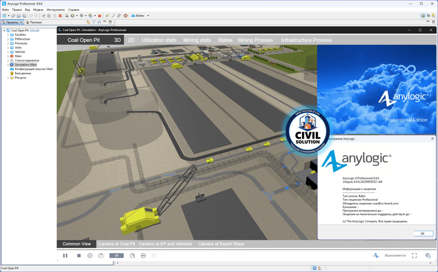This screenshot has width=438, height=272.
Task: Open the Справка menu
Action: coord(74,9)
